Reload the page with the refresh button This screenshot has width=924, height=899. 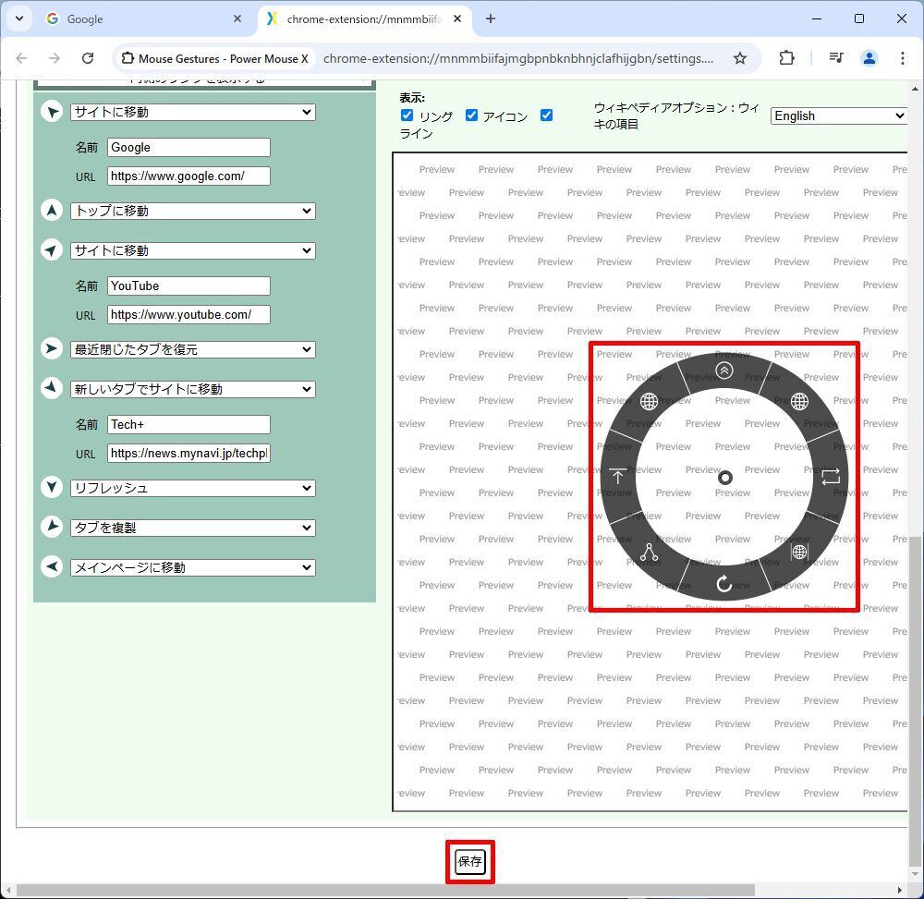click(x=88, y=58)
